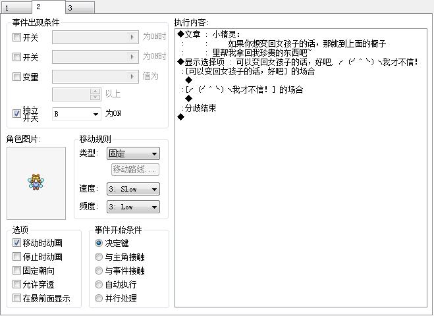Enable the second 开关 condition checkbox
This screenshot has height=316, width=434.
(x=16, y=57)
